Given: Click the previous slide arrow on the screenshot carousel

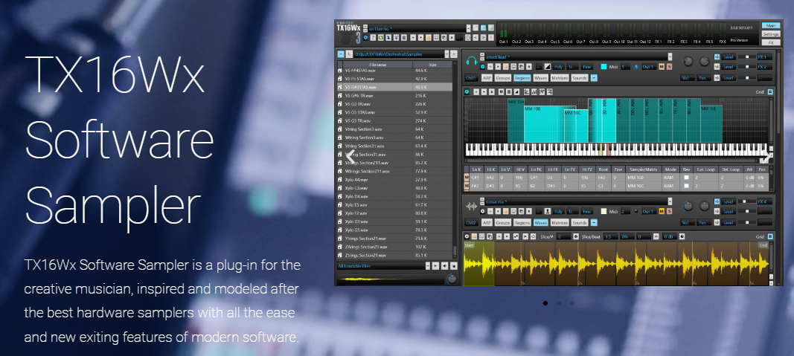Looking at the screenshot, I should pyautogui.click(x=351, y=156).
